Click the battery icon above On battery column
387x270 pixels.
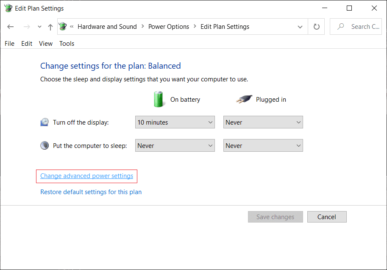pyautogui.click(x=159, y=99)
